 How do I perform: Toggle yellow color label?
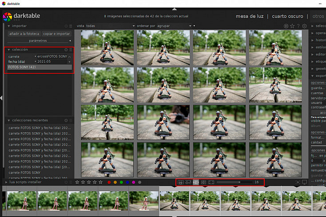[x=115, y=182]
